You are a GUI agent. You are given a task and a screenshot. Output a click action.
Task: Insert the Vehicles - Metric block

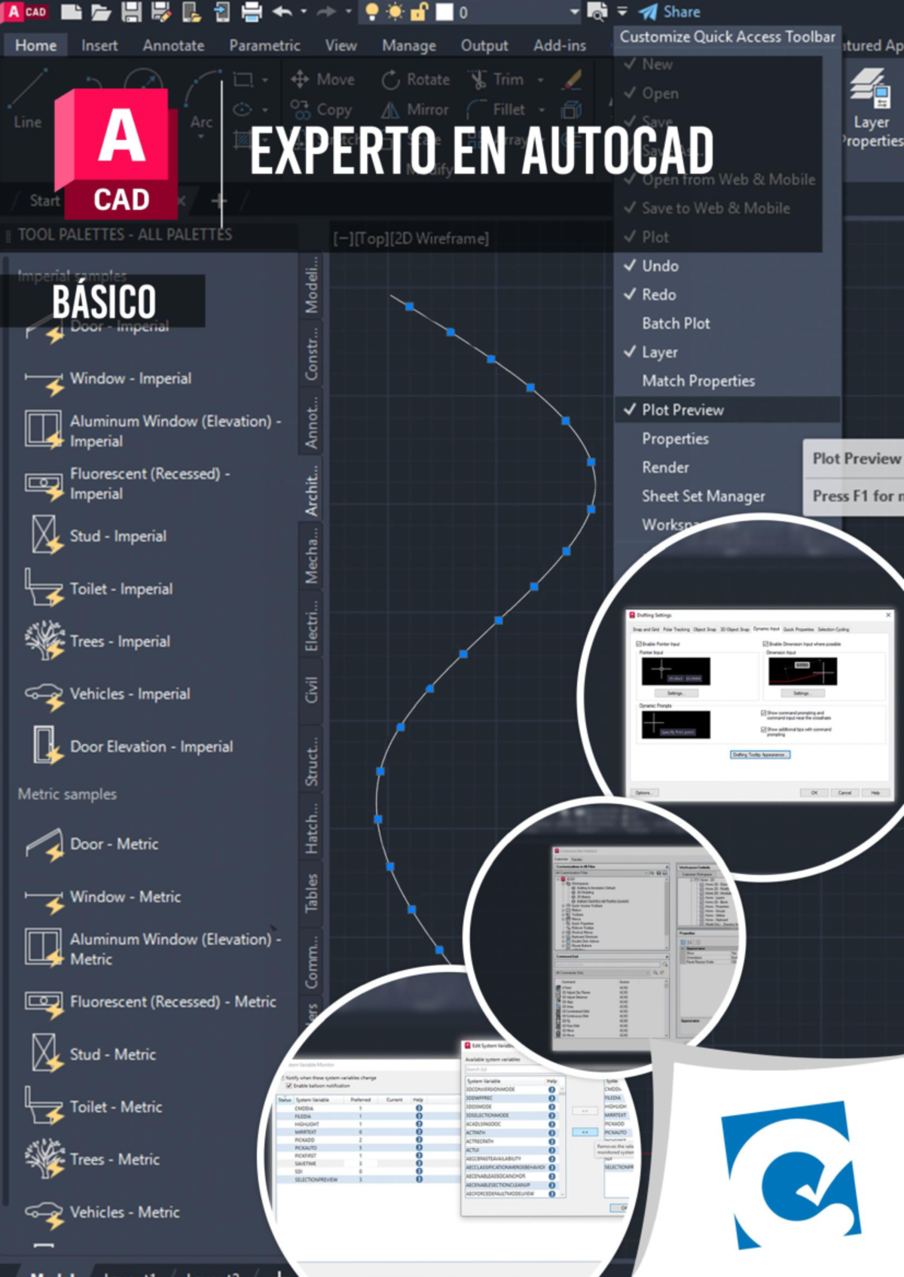coord(102,1212)
